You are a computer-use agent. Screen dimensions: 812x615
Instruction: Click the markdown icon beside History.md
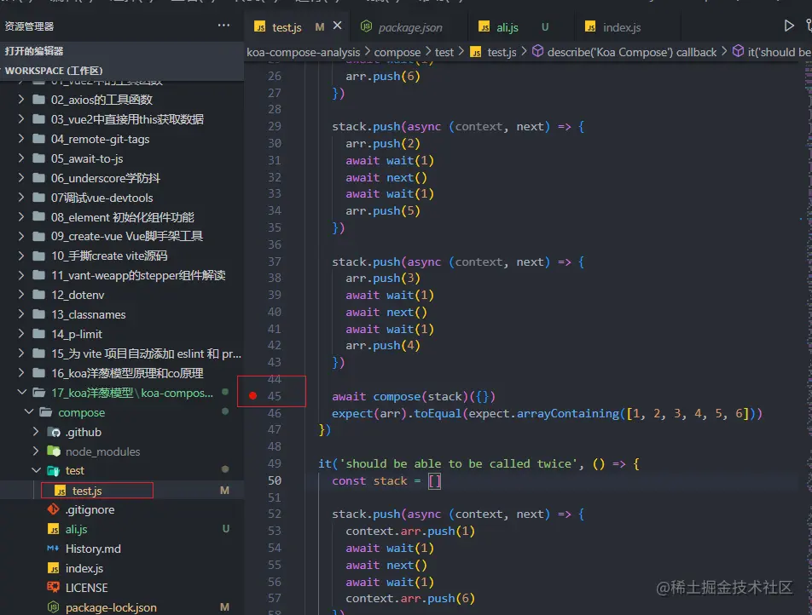click(x=53, y=549)
